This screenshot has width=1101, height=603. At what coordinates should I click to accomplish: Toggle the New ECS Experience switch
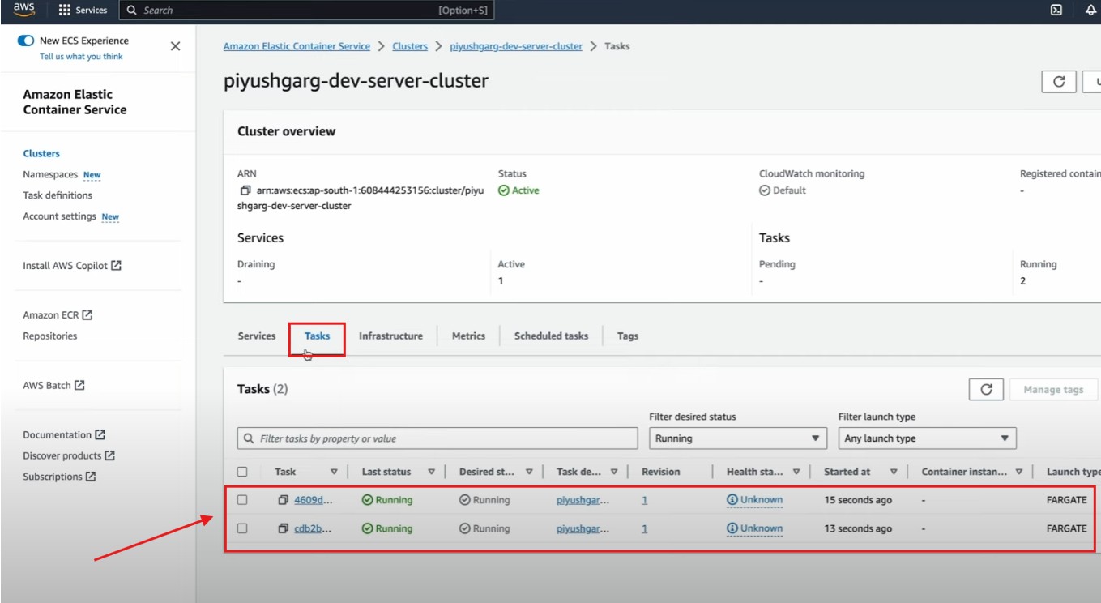coord(26,41)
